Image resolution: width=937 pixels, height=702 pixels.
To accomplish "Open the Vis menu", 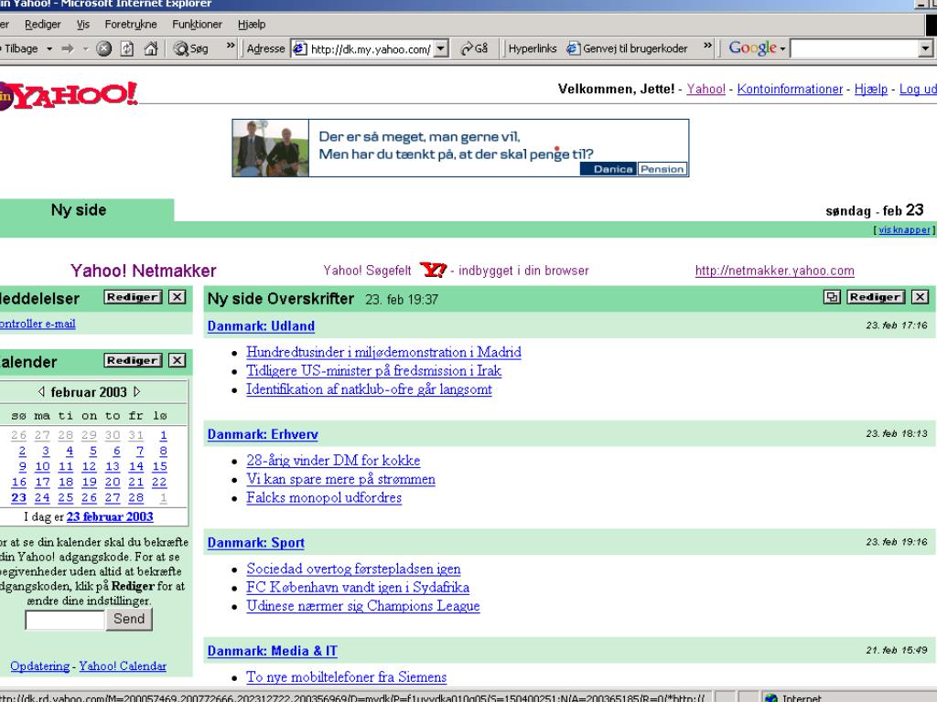I will point(83,25).
